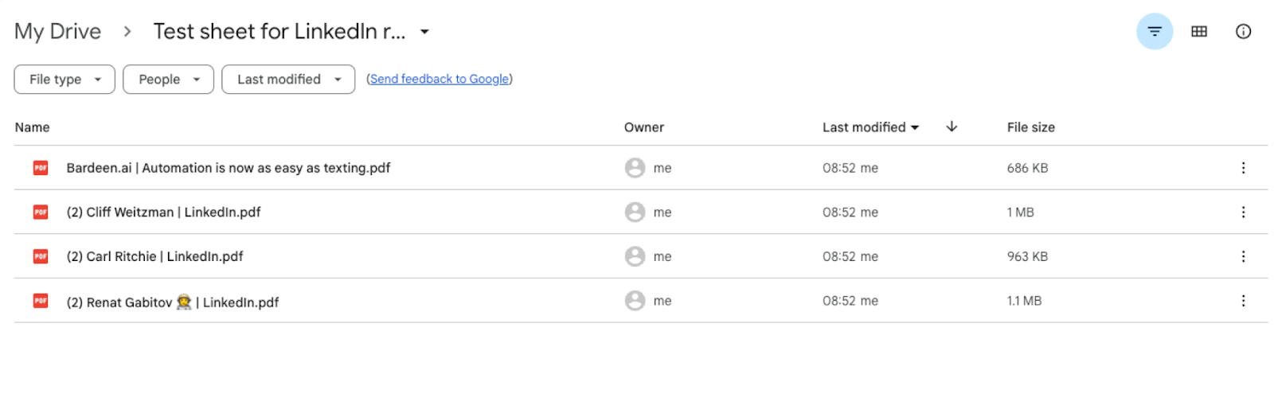This screenshot has width=1274, height=417.
Task: Toggle the filter chips button
Action: [x=1154, y=32]
